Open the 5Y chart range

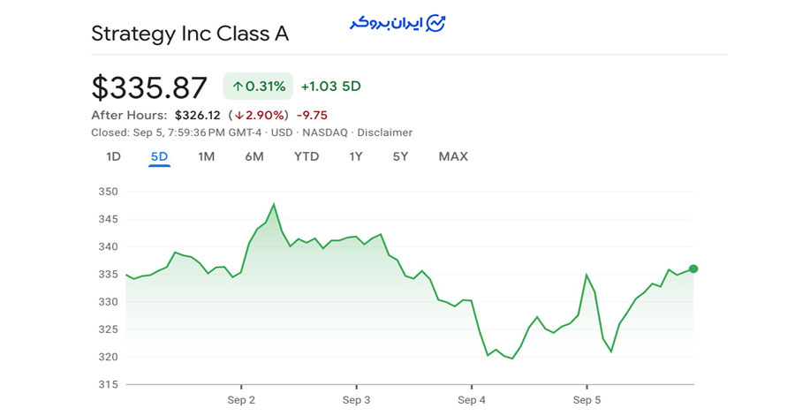(x=401, y=157)
